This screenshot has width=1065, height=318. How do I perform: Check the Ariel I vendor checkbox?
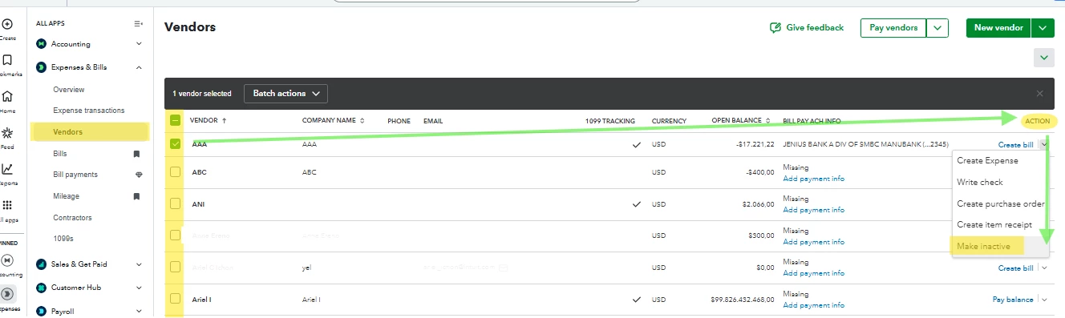coord(176,300)
